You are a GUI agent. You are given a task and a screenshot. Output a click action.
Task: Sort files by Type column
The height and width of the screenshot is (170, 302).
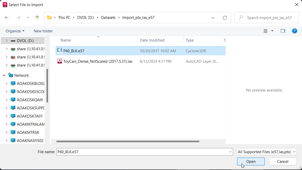point(190,40)
